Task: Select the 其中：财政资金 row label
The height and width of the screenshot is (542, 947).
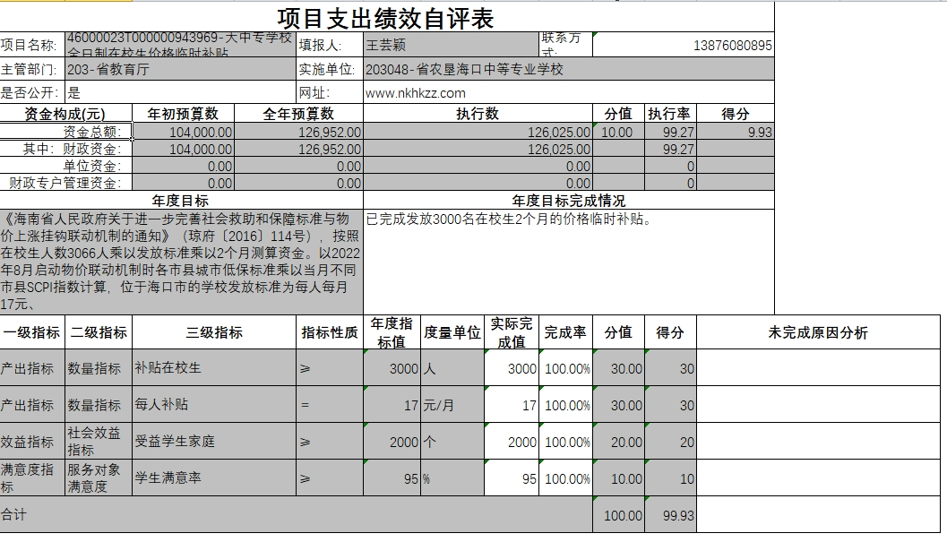Action: click(65, 149)
